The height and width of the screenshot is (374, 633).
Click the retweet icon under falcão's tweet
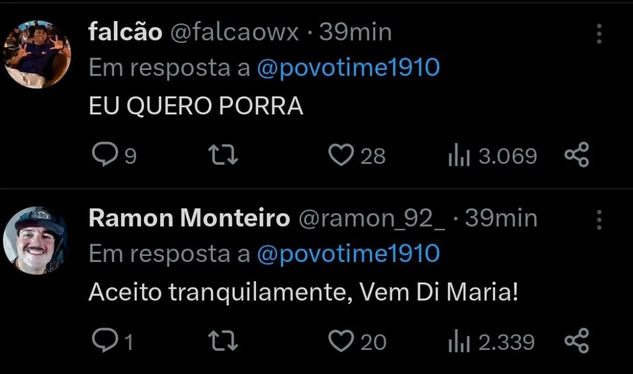pos(223,155)
